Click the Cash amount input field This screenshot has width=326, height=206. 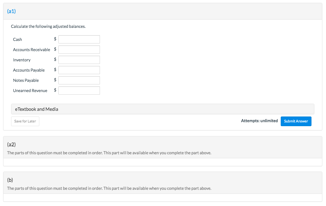point(79,39)
